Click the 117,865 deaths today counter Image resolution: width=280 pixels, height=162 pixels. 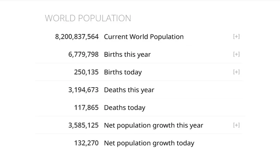86,108
